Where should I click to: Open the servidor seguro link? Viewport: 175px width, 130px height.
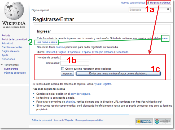coord(80,94)
